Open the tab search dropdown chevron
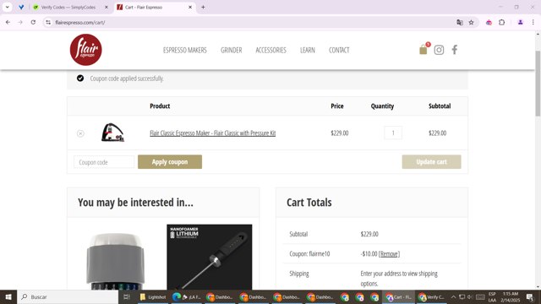 point(8,7)
